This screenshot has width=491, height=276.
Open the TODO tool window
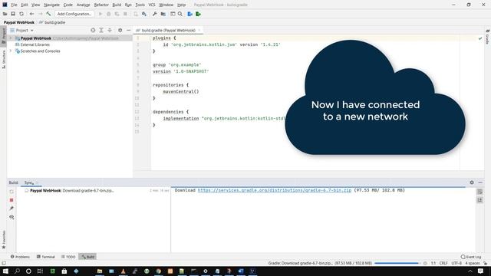pyautogui.click(x=68, y=257)
